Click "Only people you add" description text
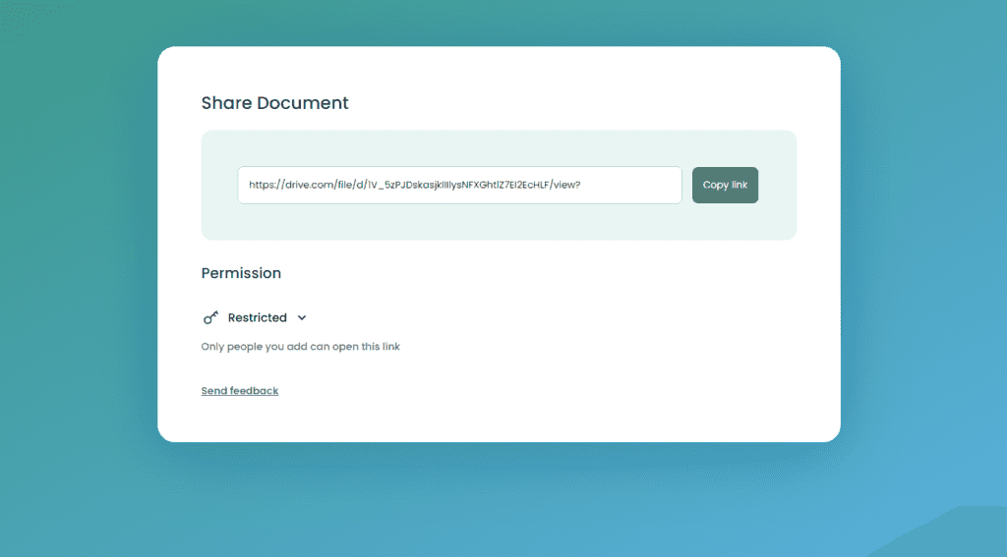This screenshot has width=1007, height=557. tap(300, 347)
